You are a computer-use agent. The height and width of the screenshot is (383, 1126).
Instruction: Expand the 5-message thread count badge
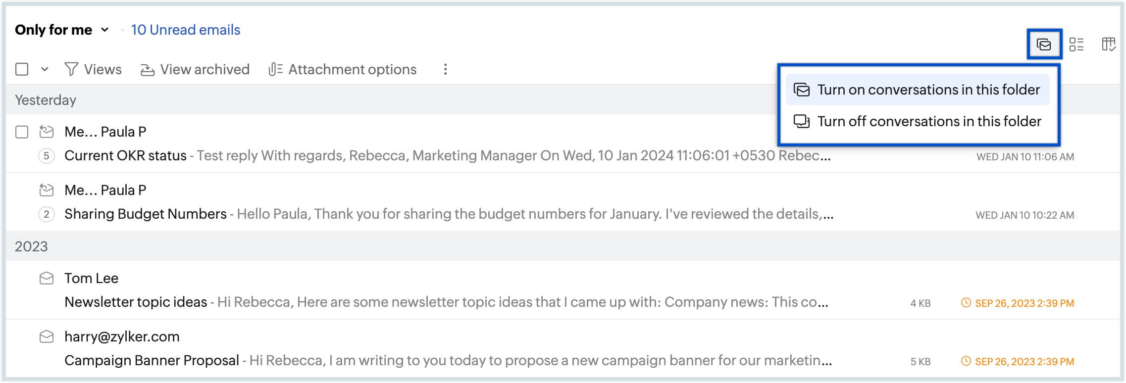coord(47,156)
